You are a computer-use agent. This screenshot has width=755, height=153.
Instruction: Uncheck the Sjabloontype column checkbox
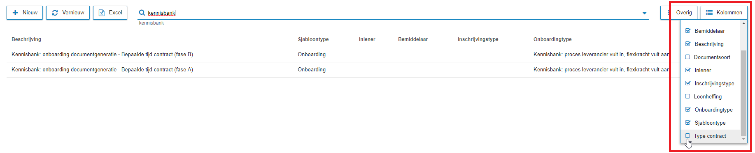(687, 123)
